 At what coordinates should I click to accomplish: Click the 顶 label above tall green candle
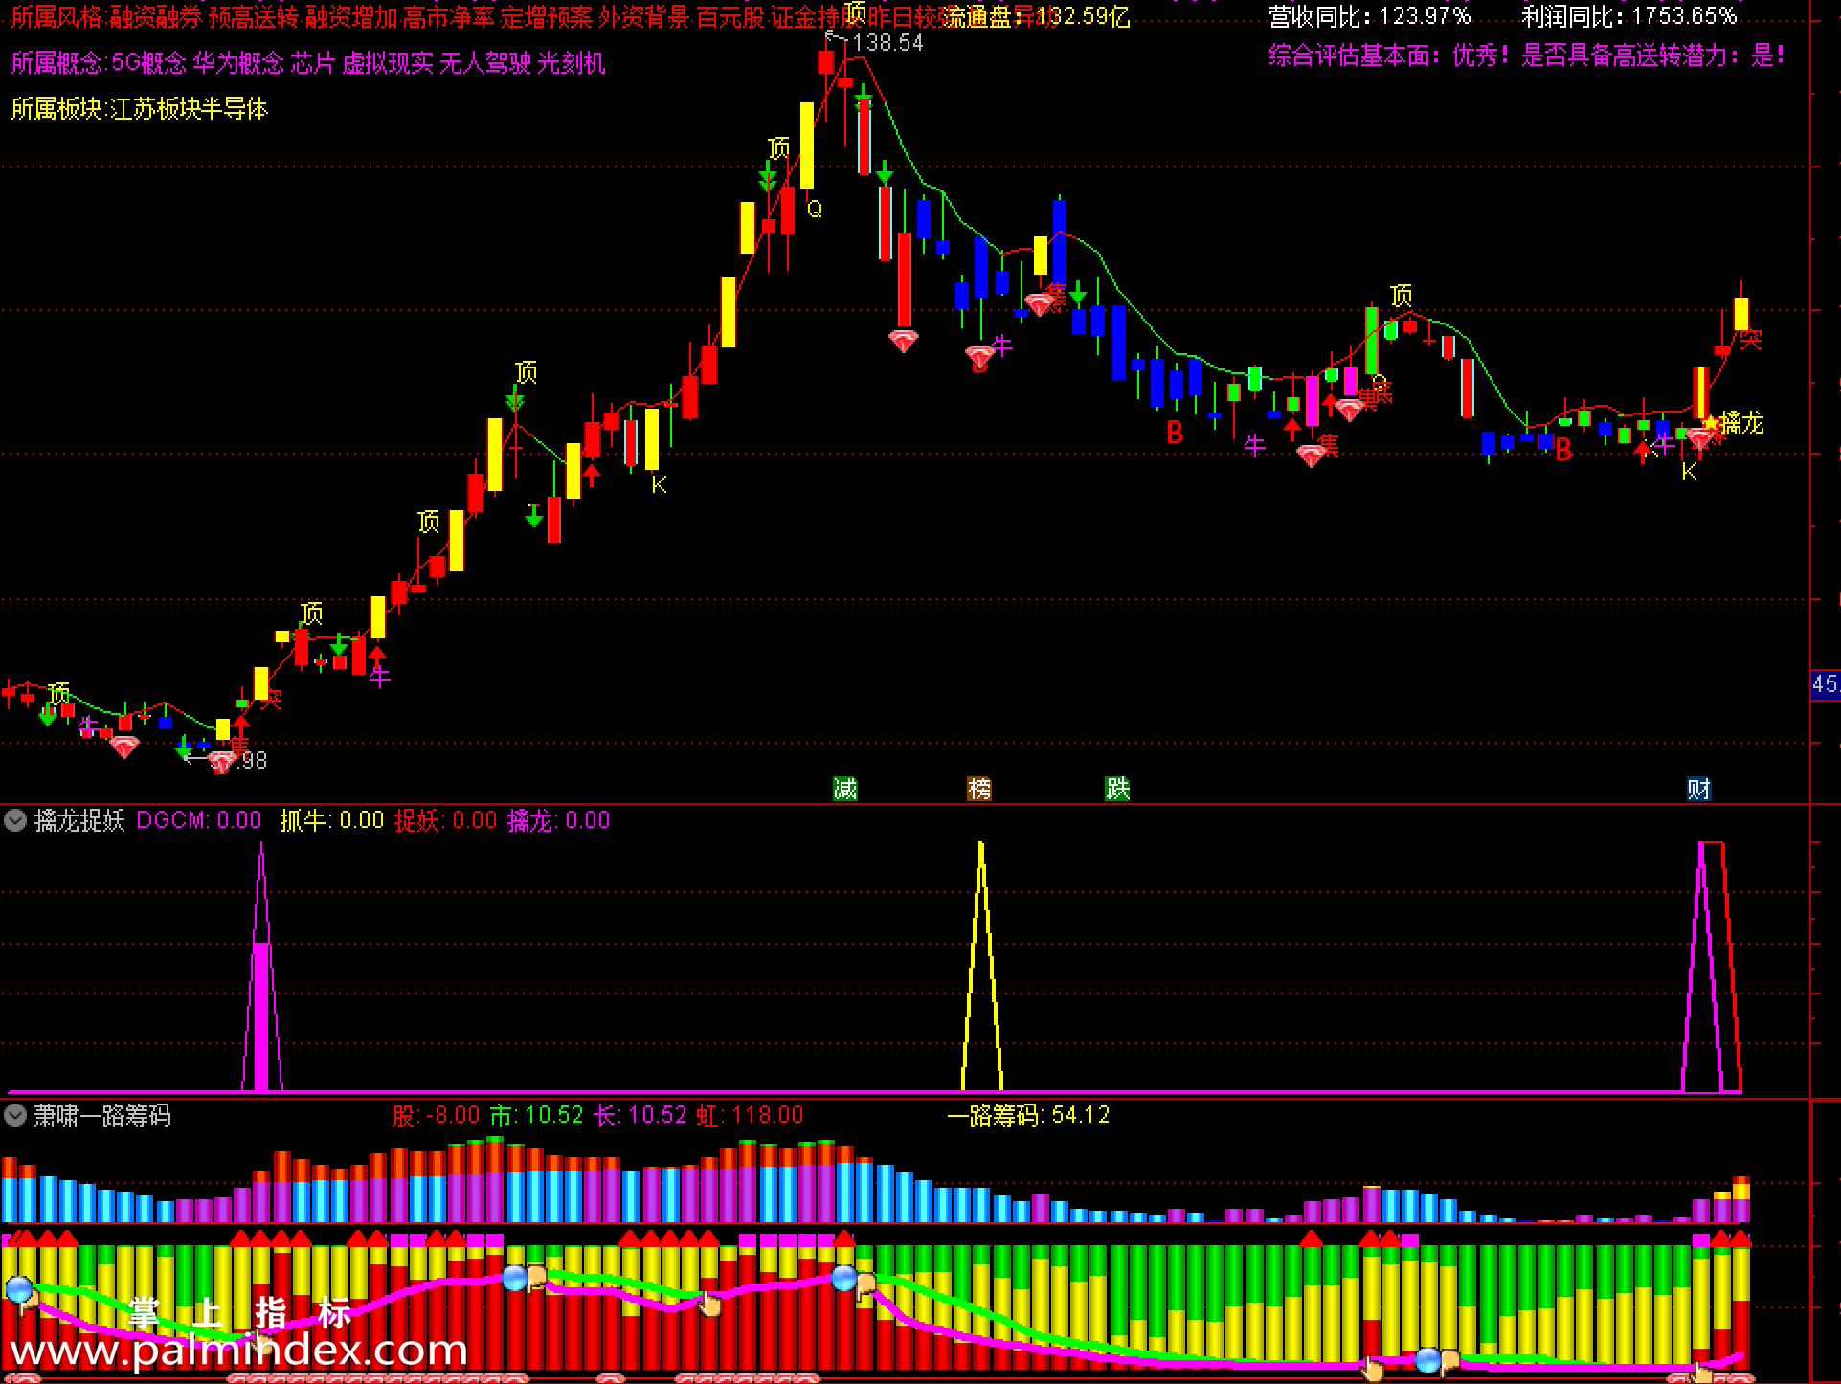tap(1401, 295)
